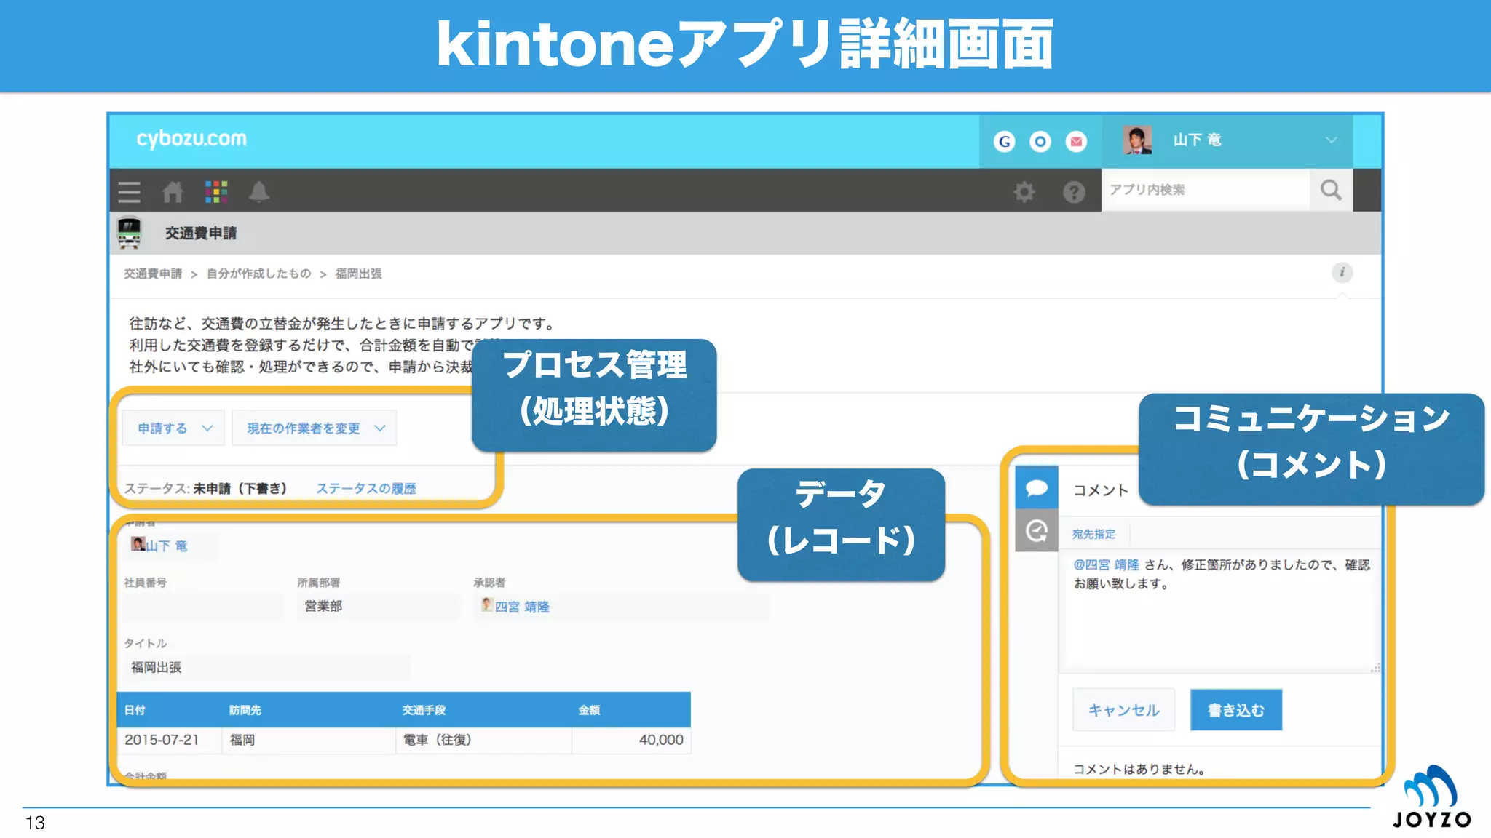Click the 交通手段 column header

click(x=424, y=710)
